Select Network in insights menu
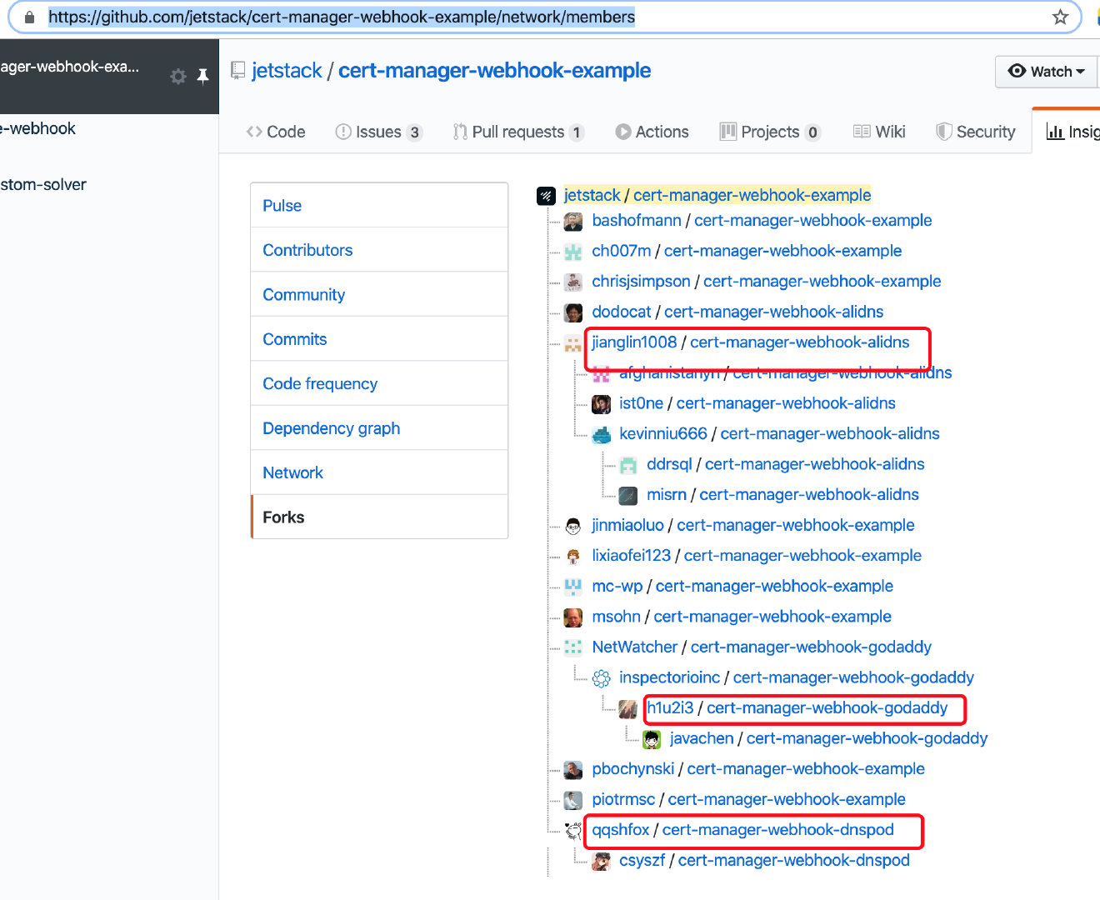 point(379,472)
